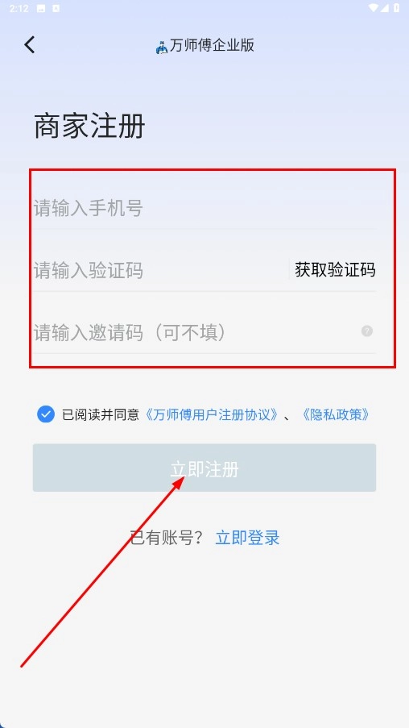Uncheck the agreement checkbox
The image size is (409, 728).
coord(46,414)
